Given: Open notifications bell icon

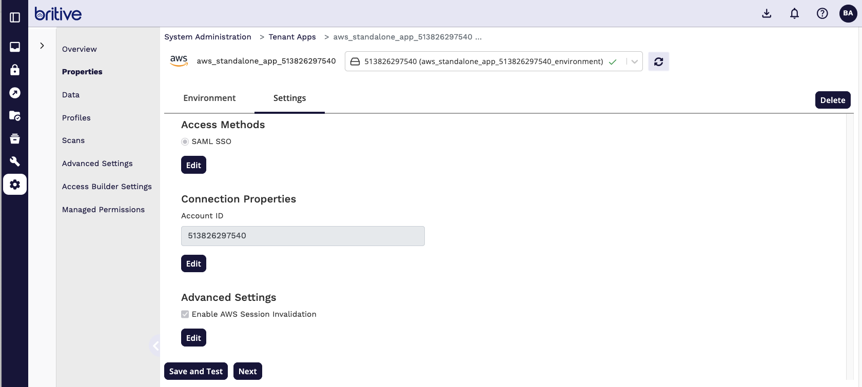Looking at the screenshot, I should pyautogui.click(x=794, y=13).
